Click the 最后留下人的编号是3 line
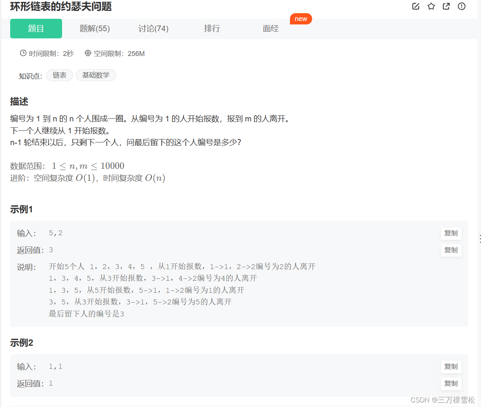 tap(86, 314)
